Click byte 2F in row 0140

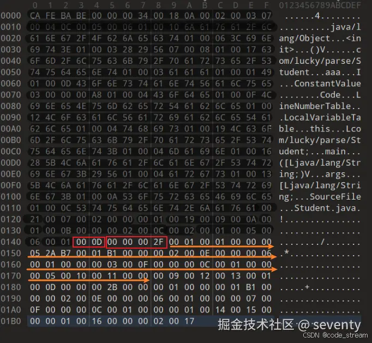coord(158,242)
